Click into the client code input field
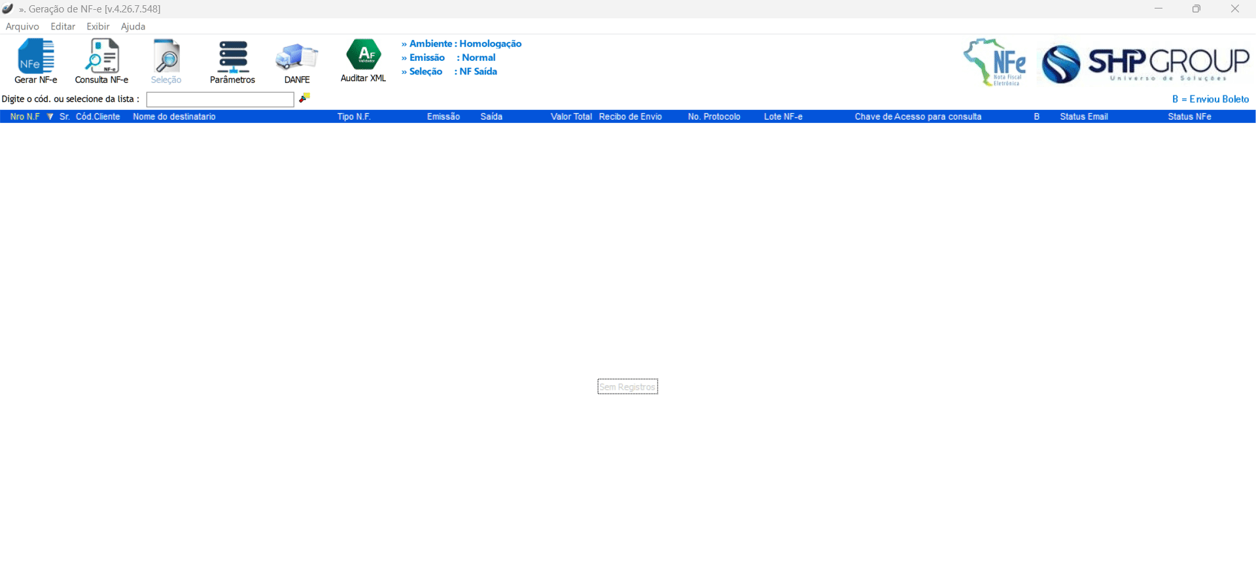 [x=220, y=99]
